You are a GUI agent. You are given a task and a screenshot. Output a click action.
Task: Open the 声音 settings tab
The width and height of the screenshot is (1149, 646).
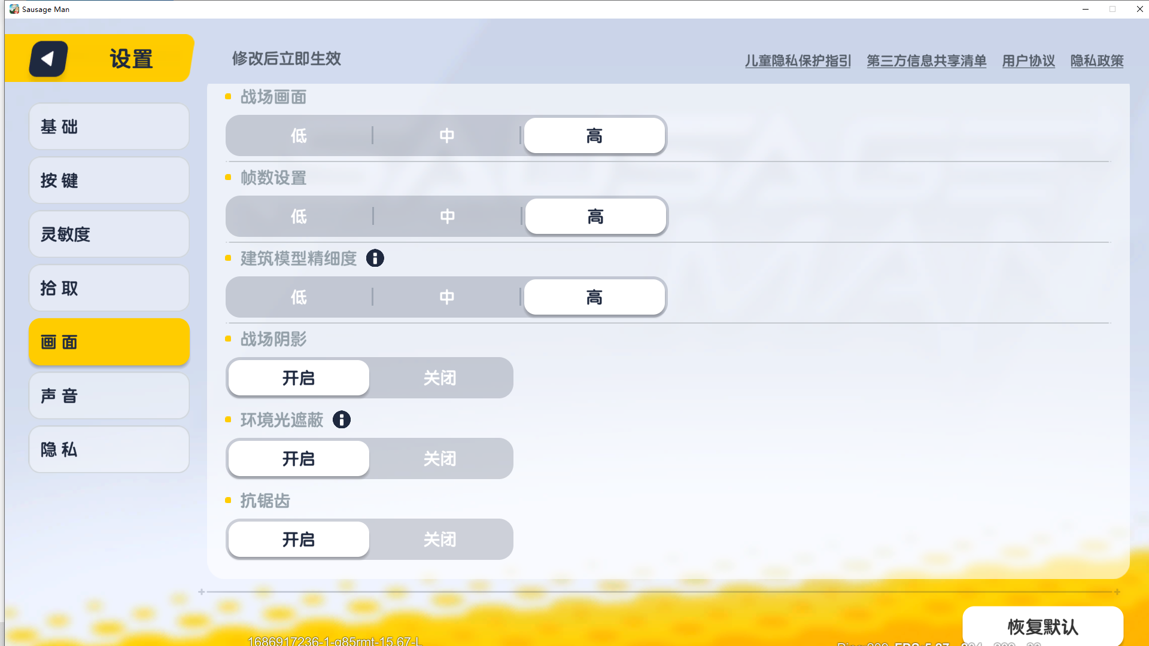click(109, 396)
